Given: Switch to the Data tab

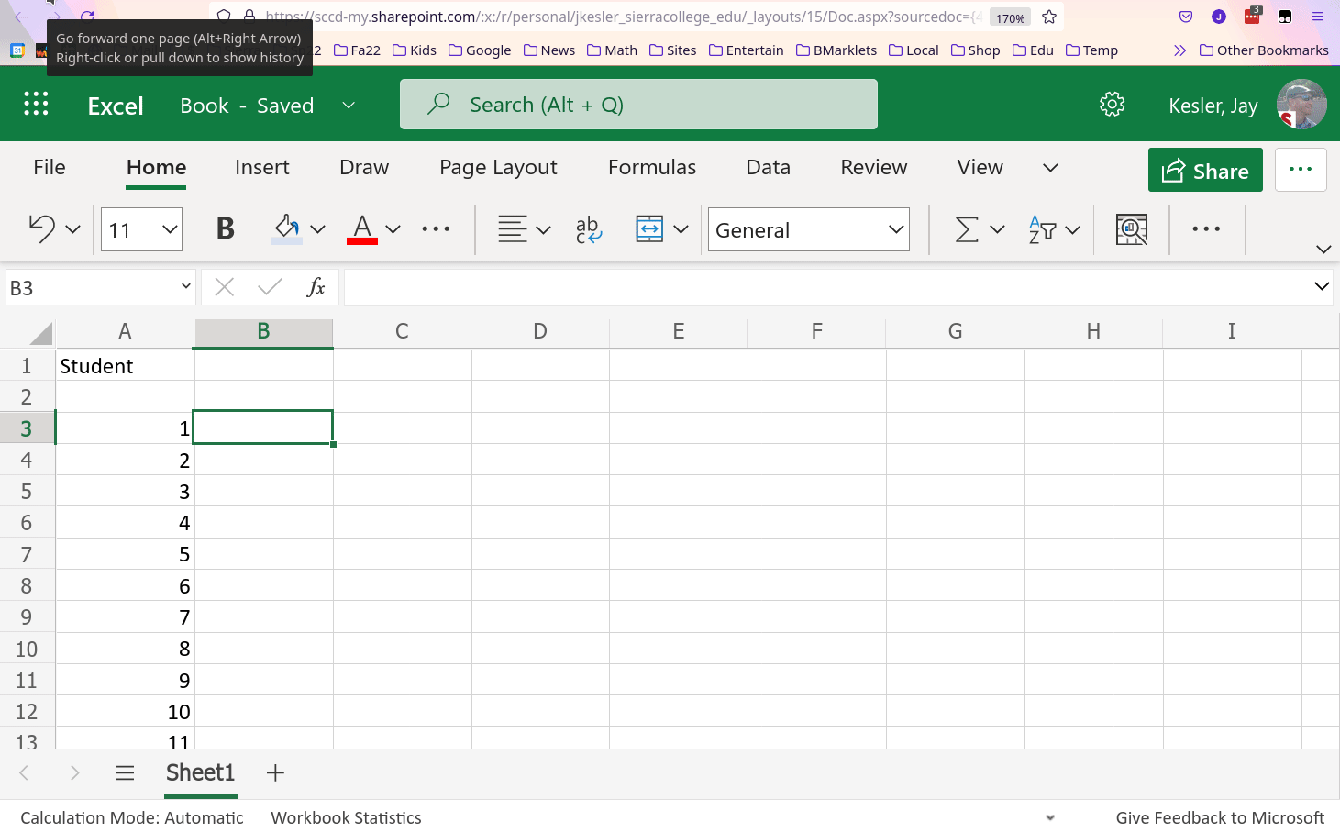Looking at the screenshot, I should (x=768, y=167).
